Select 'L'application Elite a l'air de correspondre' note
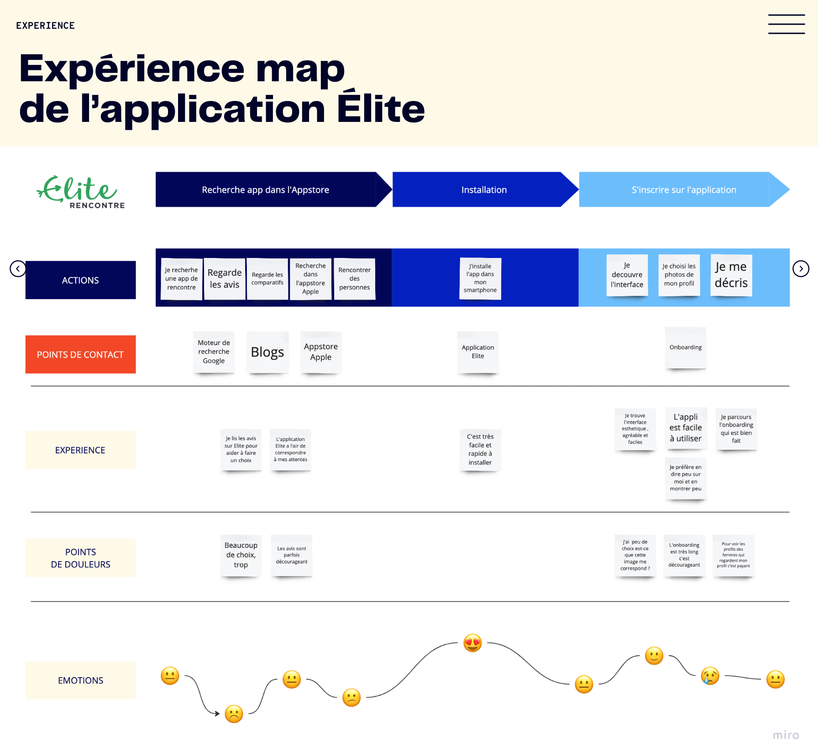 290,450
